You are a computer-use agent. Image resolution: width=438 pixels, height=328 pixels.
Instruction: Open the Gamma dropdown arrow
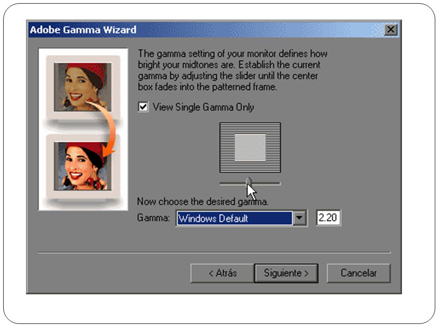click(299, 218)
